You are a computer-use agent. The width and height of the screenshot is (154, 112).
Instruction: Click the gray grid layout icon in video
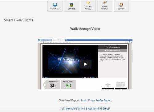coord(121,85)
